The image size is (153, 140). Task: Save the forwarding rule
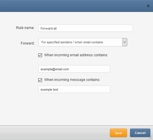(x=118, y=133)
